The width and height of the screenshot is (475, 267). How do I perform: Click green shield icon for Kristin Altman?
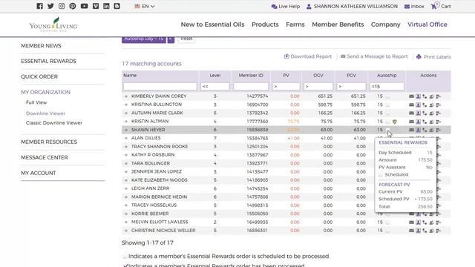click(x=394, y=122)
